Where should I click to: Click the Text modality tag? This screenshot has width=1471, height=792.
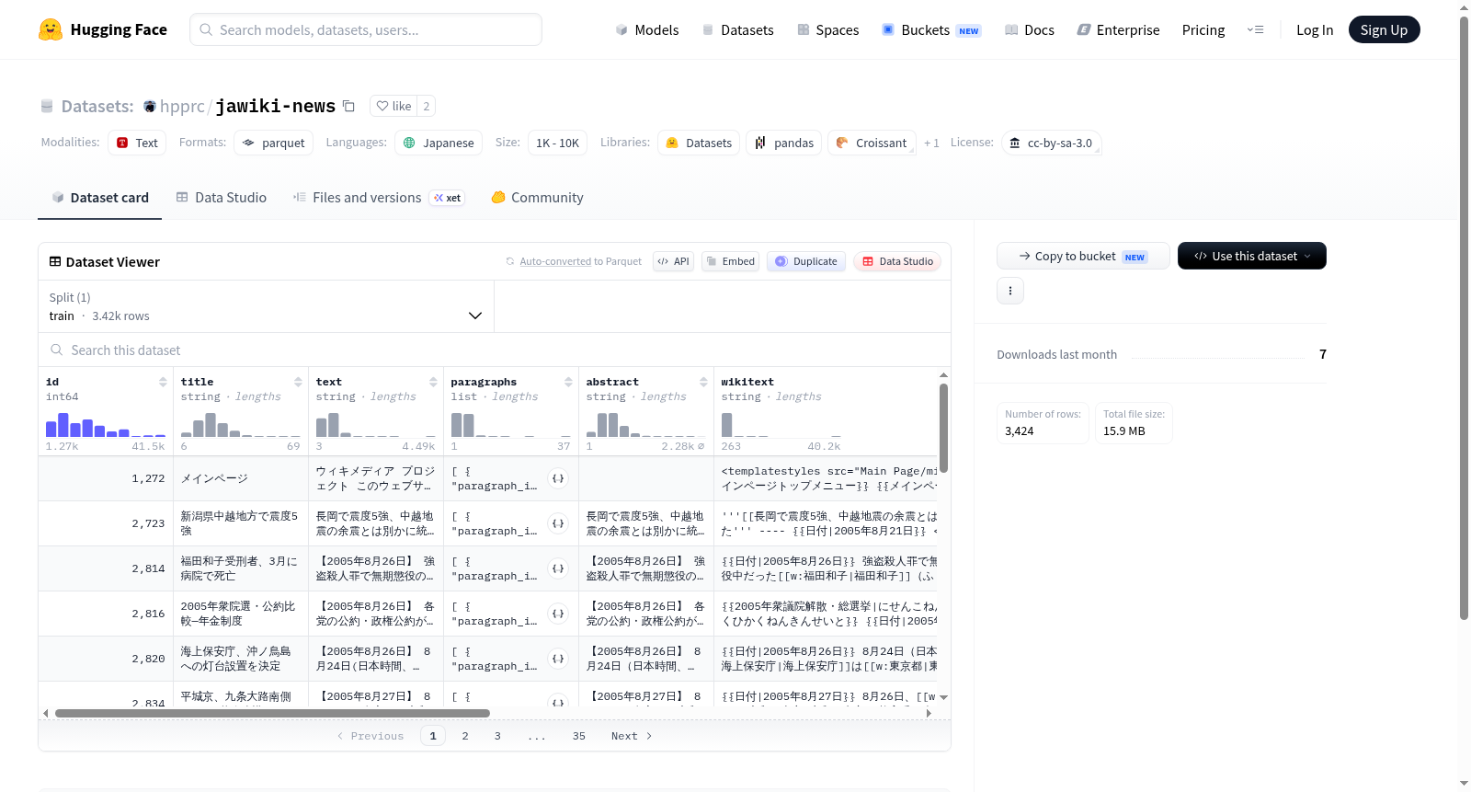pyautogui.click(x=137, y=143)
